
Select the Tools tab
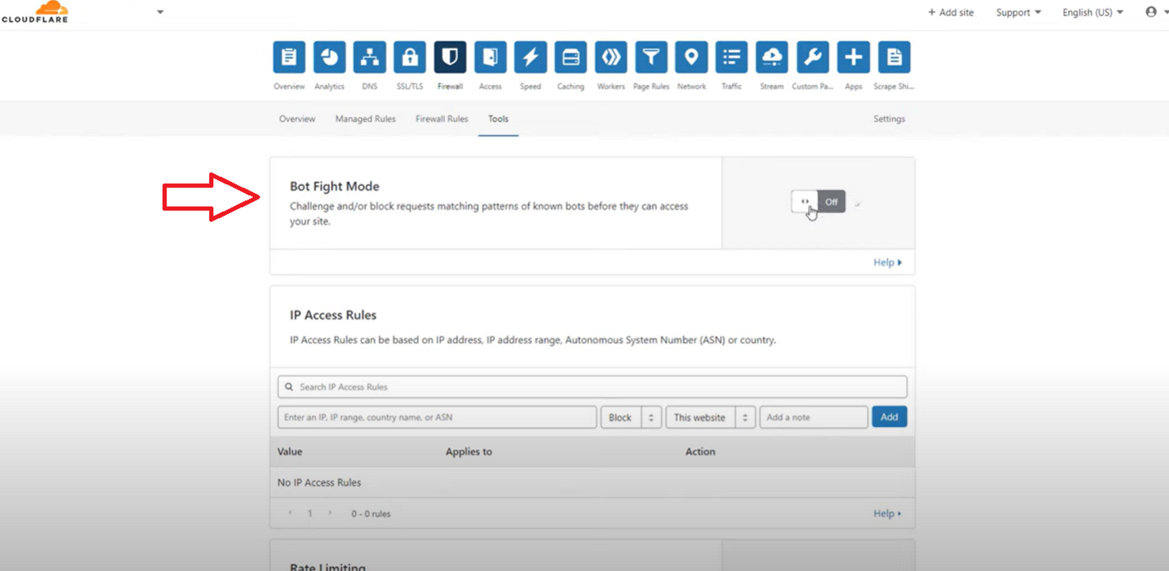(498, 119)
